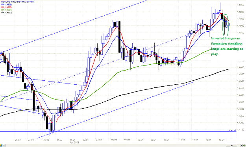Click the scroll-left arrow on the chart scrollbar
Viewport: 246px width, 147px height.
pyautogui.click(x=4, y=145)
